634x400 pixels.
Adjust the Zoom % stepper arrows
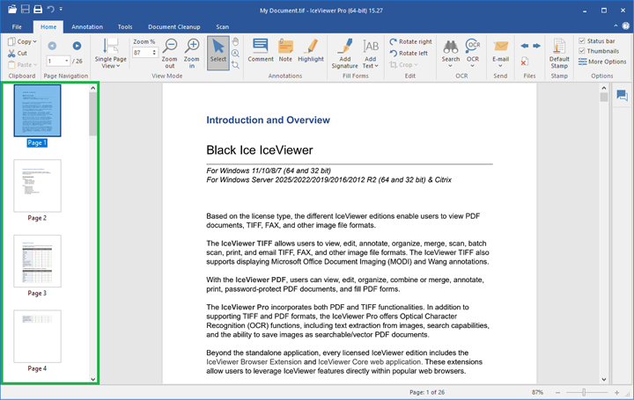click(154, 53)
